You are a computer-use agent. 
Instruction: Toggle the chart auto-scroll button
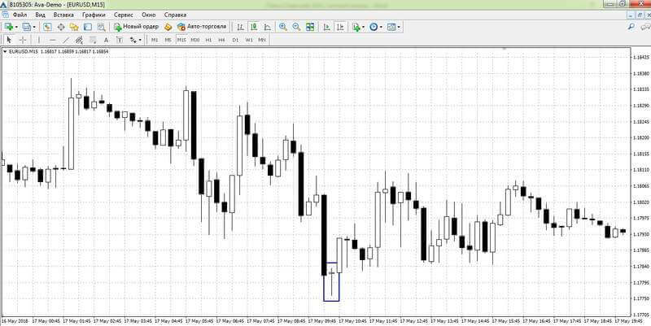(x=327, y=27)
